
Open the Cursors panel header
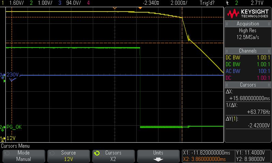tap(248, 85)
